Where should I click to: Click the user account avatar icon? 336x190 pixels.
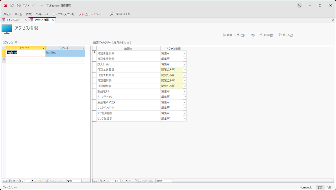[x=299, y=5]
